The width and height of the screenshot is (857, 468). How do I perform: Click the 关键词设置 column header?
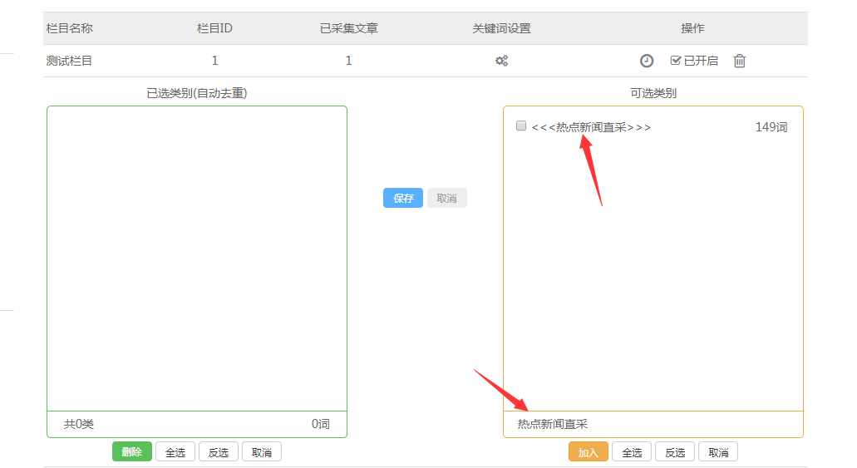pyautogui.click(x=501, y=28)
